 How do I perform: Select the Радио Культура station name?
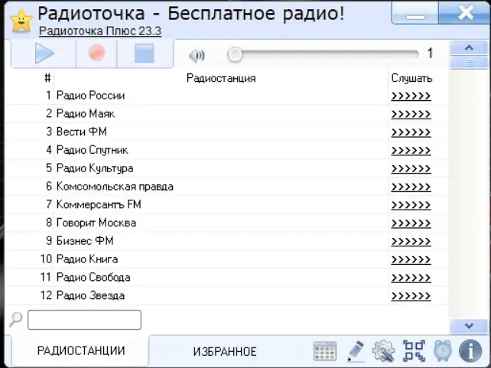95,168
